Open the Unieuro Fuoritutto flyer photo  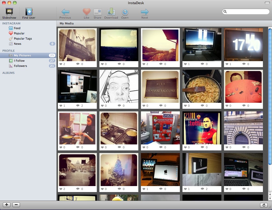pos(160,128)
